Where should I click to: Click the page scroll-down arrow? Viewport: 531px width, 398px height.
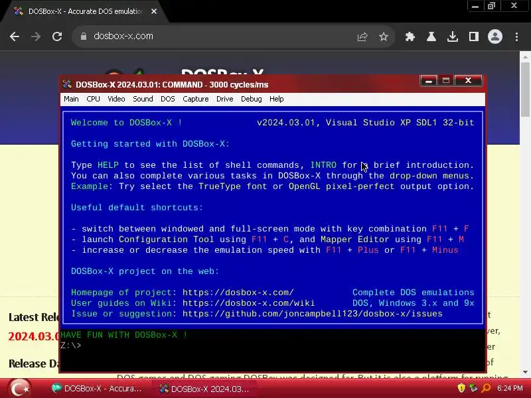click(525, 372)
